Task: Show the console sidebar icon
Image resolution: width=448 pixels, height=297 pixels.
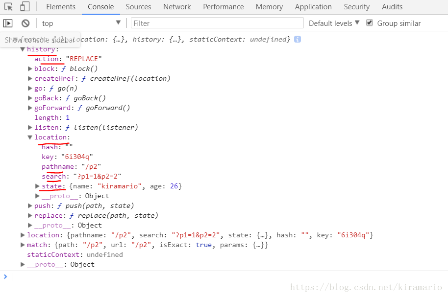Action: tap(8, 23)
